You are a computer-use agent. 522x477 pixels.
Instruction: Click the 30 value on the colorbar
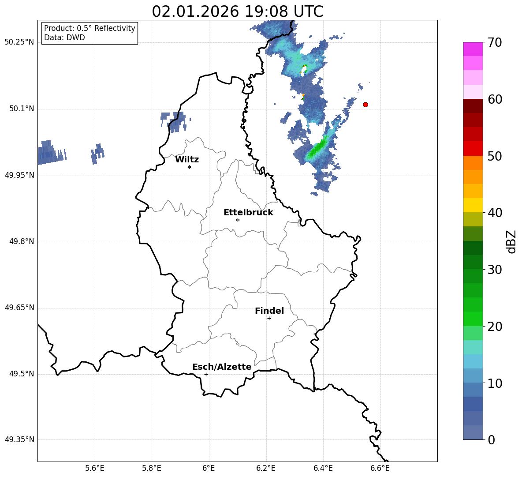coord(495,269)
